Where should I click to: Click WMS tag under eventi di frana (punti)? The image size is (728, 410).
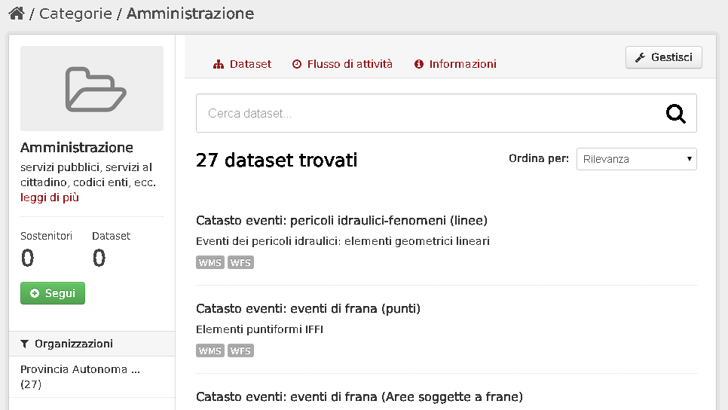click(210, 350)
